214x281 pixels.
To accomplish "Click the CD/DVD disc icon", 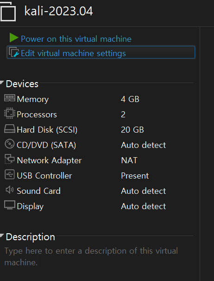I will tap(9, 144).
